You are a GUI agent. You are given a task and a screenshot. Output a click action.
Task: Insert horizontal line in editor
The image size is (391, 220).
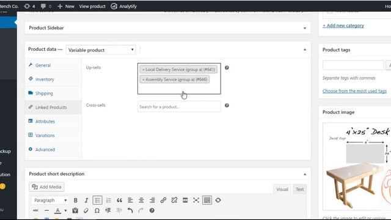pyautogui.click(x=46, y=210)
